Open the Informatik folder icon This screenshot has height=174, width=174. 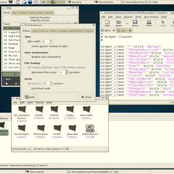87,110
